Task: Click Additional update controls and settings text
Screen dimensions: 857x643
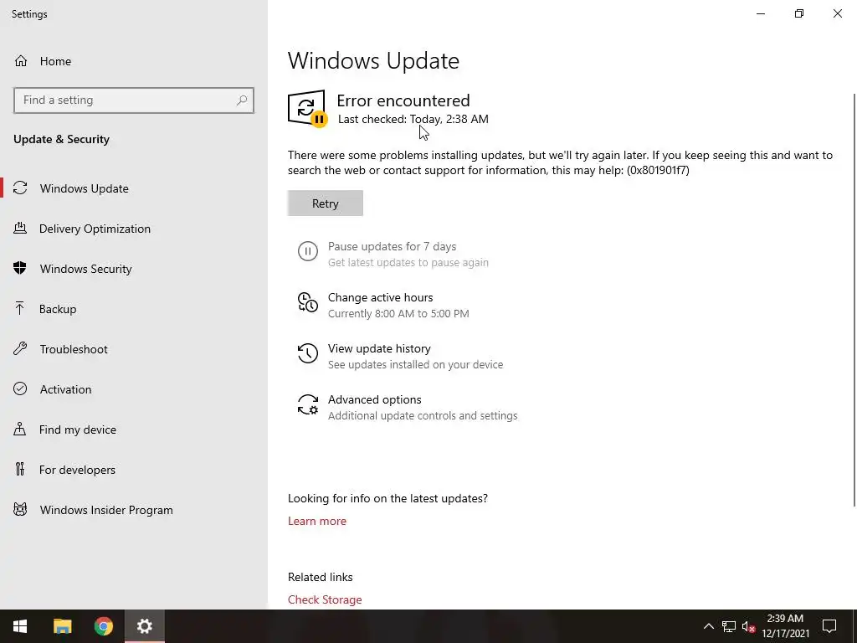Action: click(423, 416)
